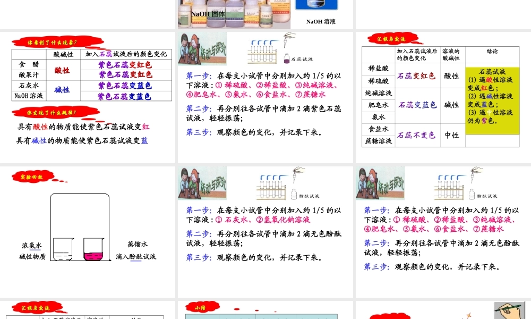Screen dimensions: 531x319
Task: Click 石蕊变红色 result cell
Action: (x=416, y=76)
